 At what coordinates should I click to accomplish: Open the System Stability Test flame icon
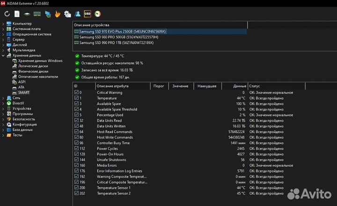point(58,14)
